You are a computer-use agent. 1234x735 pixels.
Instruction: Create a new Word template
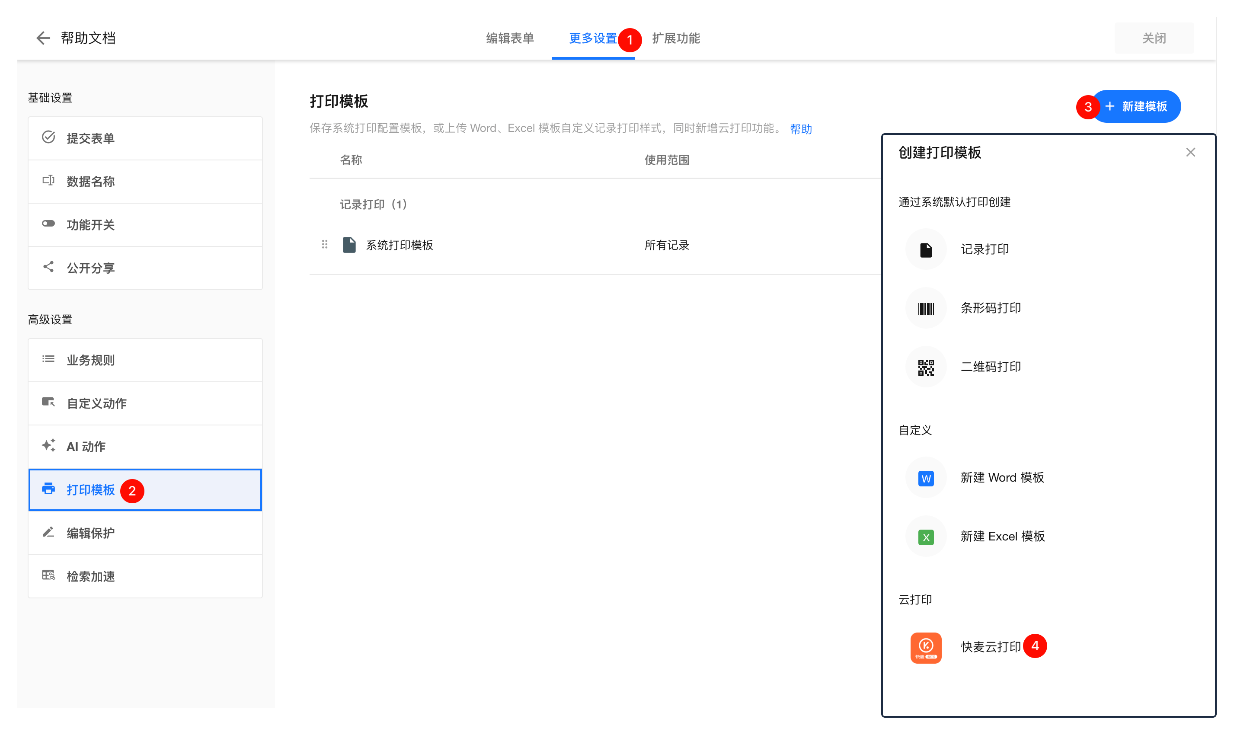1001,477
